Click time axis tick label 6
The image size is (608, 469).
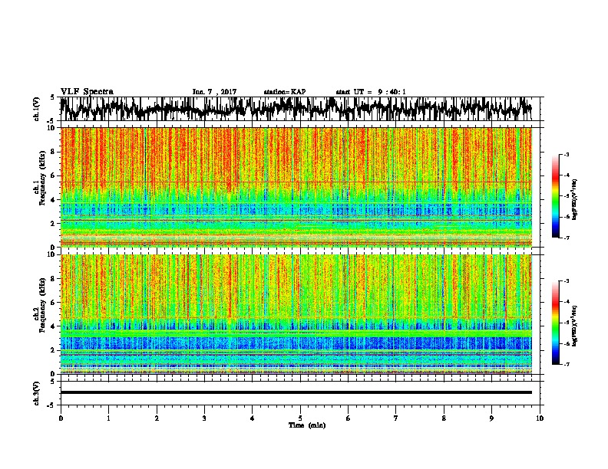point(349,418)
